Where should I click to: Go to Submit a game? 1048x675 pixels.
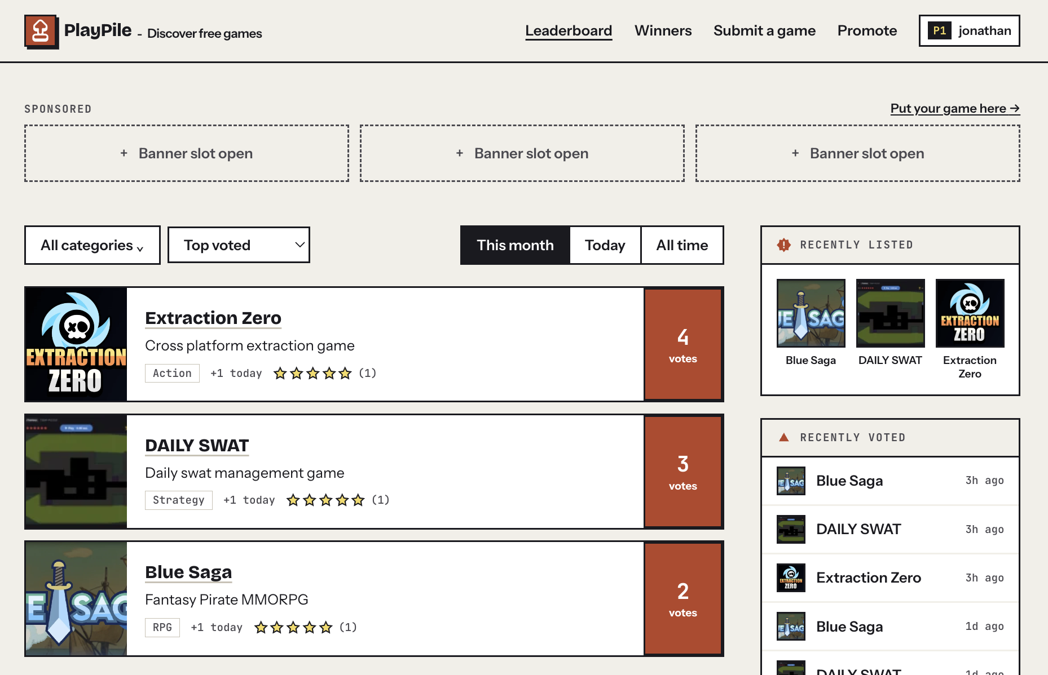pos(764,30)
